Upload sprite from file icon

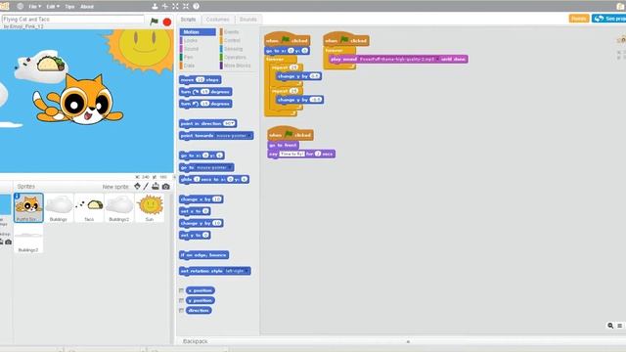[x=156, y=187]
